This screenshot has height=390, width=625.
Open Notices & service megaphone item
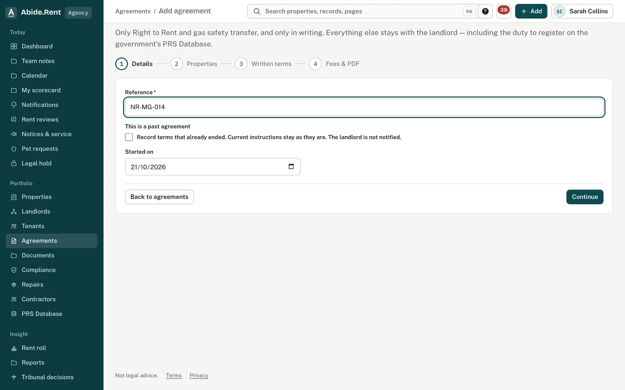pos(51,134)
